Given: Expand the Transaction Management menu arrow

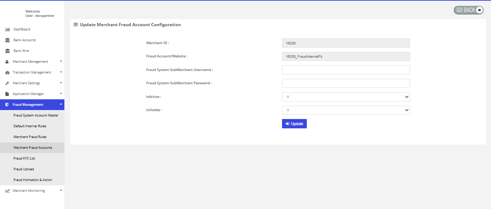Looking at the screenshot, I should point(61,72).
